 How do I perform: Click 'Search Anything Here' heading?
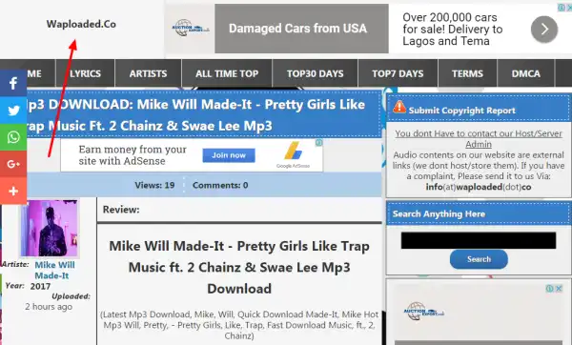439,214
